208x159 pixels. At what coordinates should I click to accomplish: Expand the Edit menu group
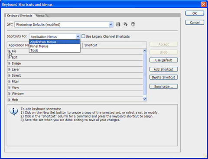tap(10, 57)
